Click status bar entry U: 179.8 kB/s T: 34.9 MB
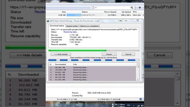 [109, 99]
